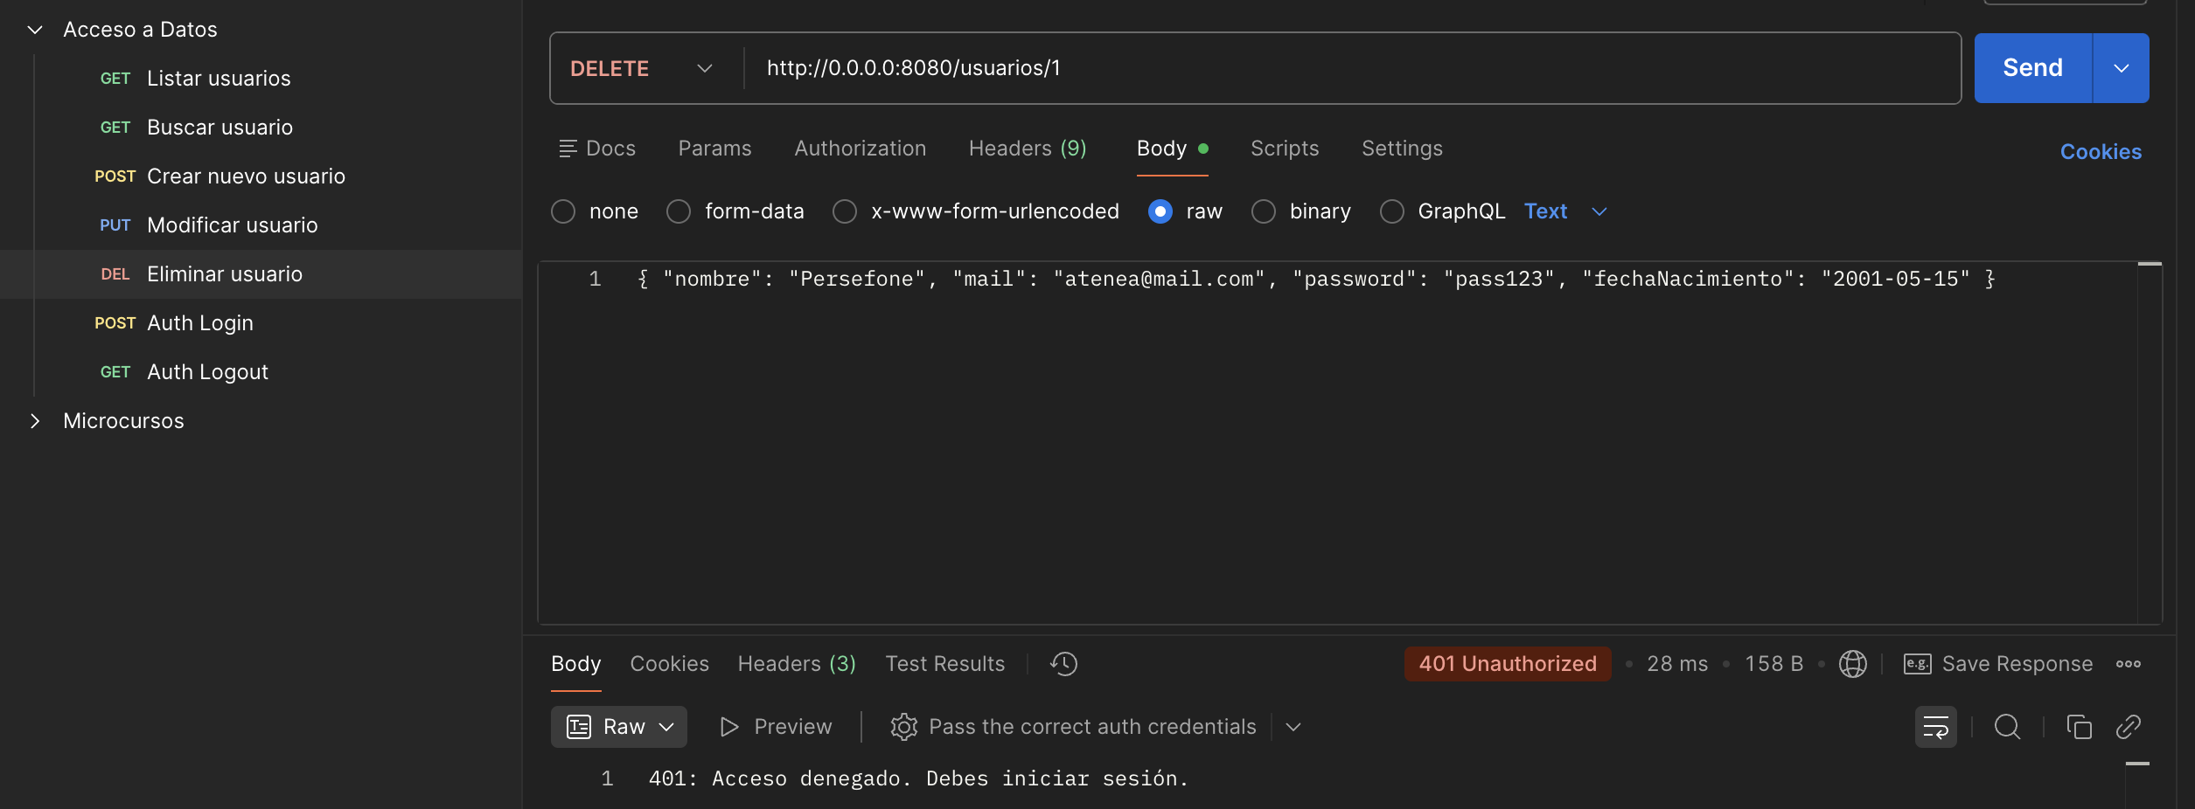Open the Text format dropdown

point(1565,211)
